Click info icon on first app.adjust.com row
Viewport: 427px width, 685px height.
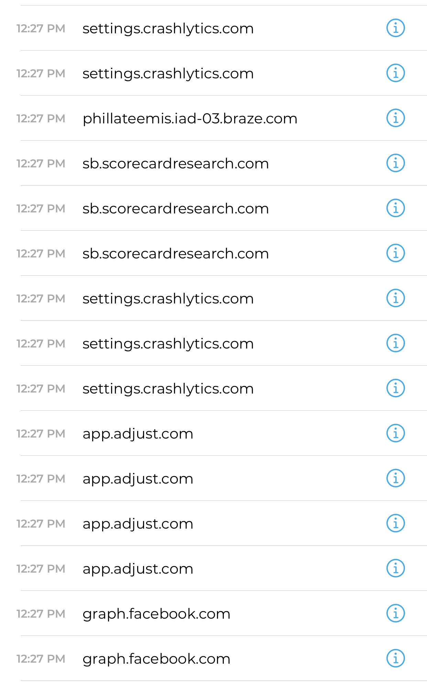[x=395, y=433]
